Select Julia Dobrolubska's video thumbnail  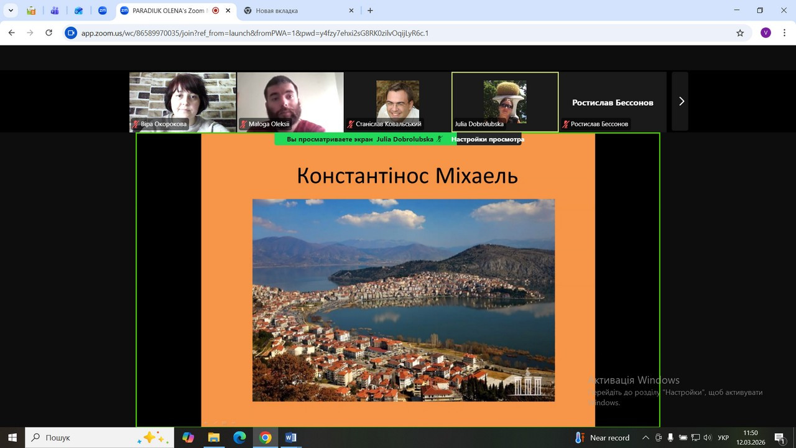tap(504, 101)
